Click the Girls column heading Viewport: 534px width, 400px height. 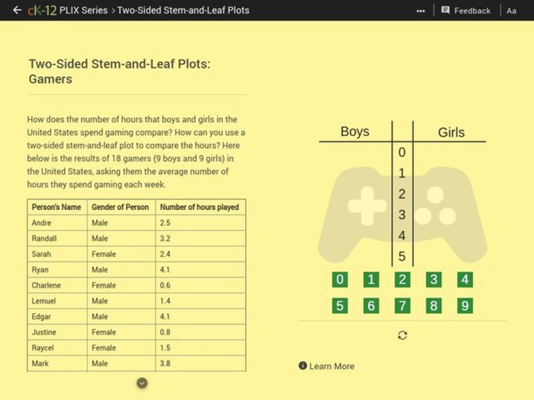[451, 133]
